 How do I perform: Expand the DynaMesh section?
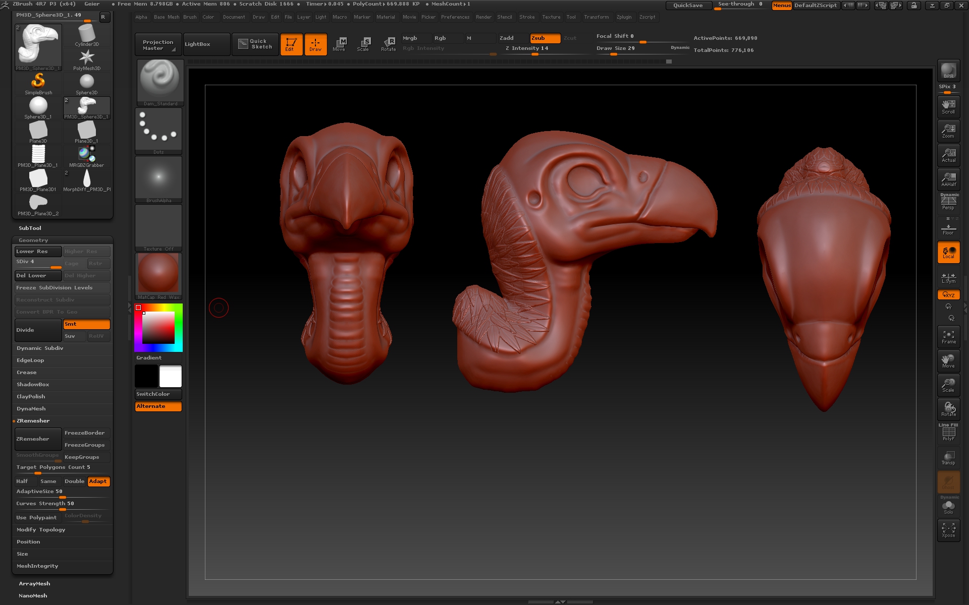coord(31,409)
